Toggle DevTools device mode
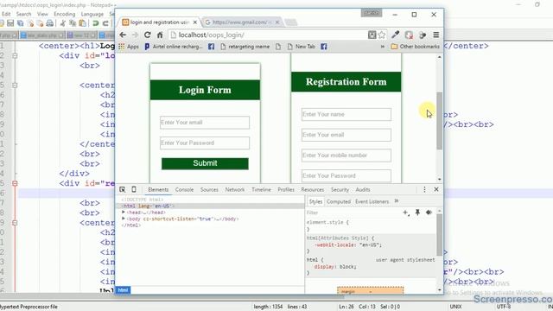553x311 pixels. coord(134,190)
